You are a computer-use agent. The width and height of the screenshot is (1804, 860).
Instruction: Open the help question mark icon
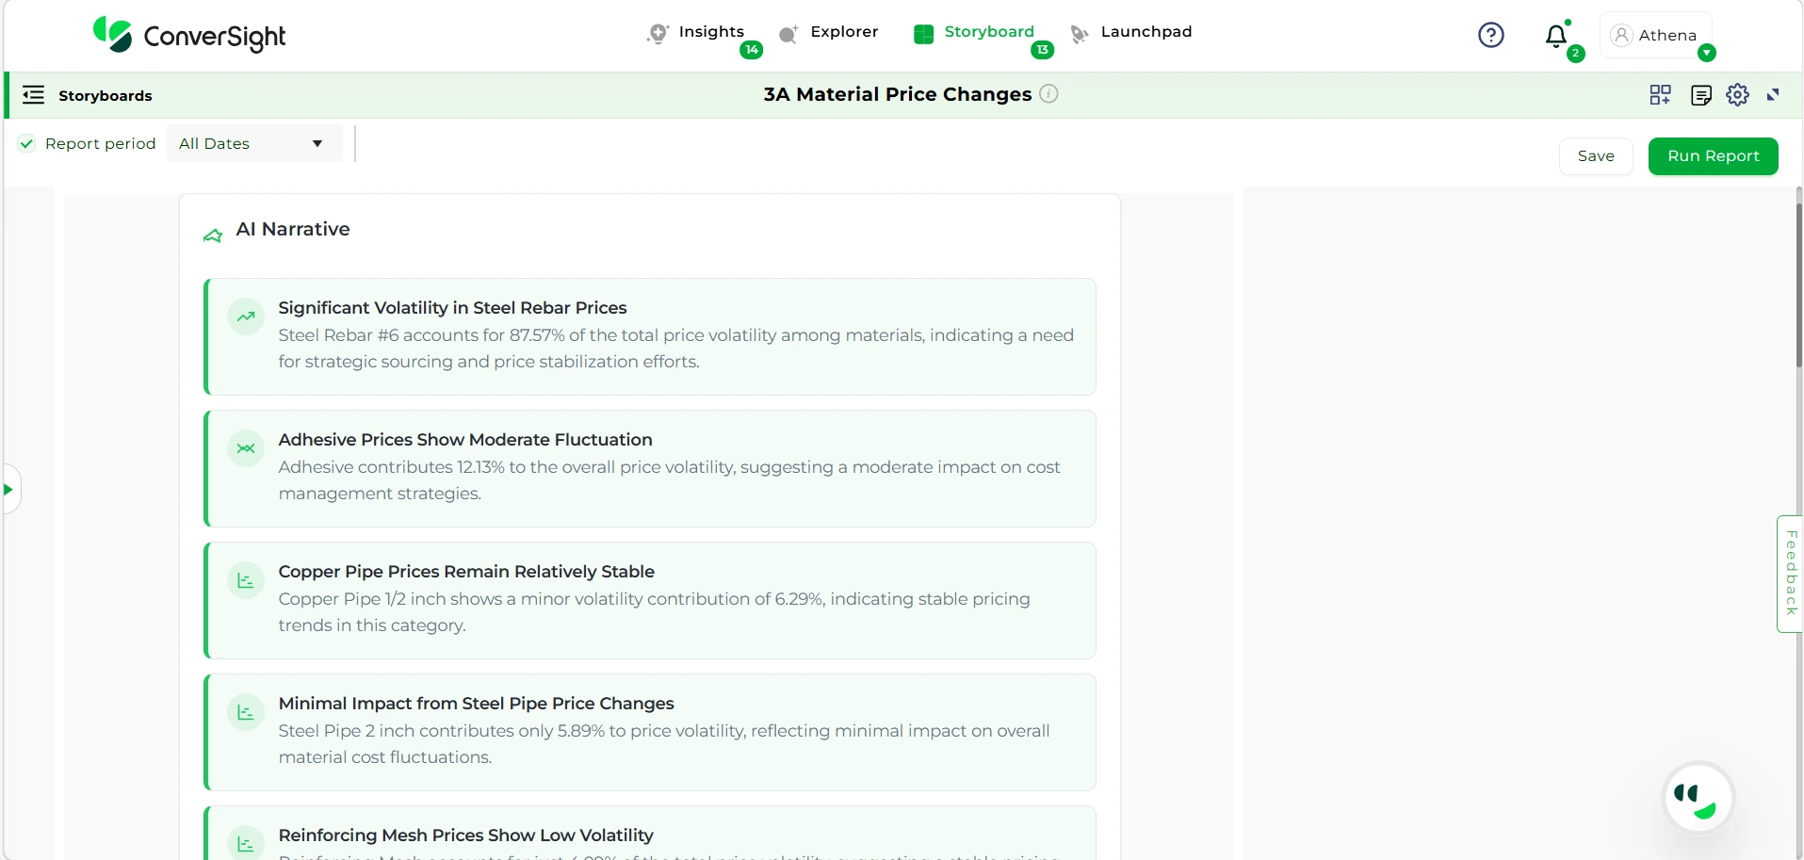[x=1490, y=35]
